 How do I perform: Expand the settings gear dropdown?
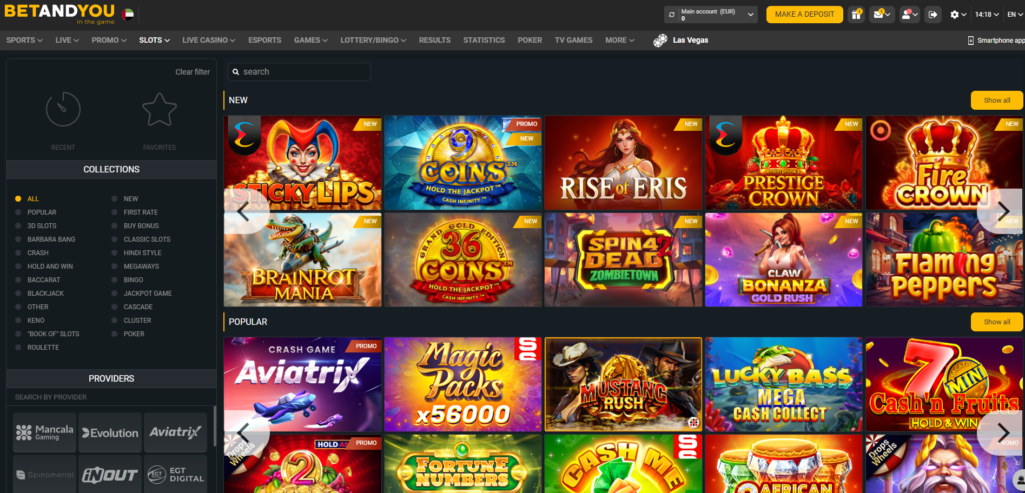(x=958, y=15)
